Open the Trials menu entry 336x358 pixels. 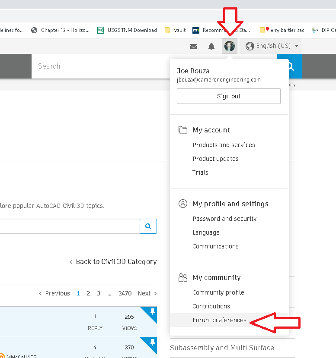pos(200,173)
